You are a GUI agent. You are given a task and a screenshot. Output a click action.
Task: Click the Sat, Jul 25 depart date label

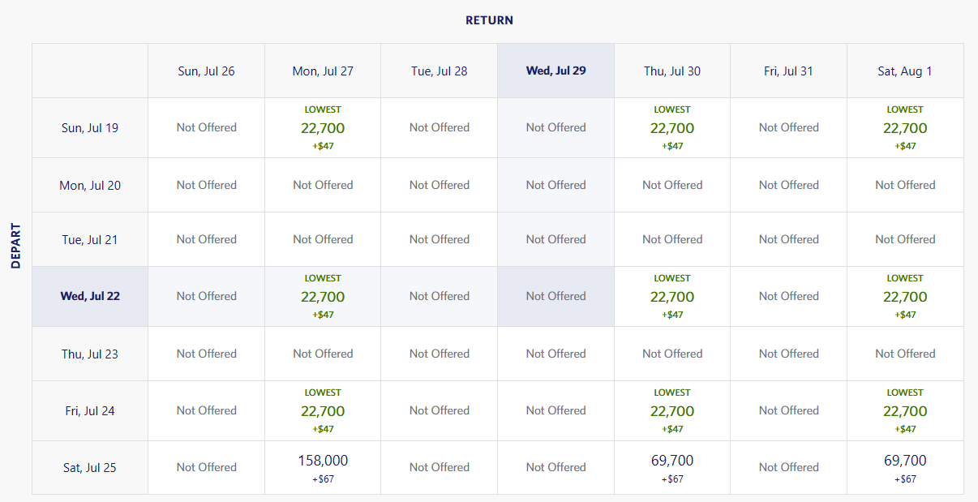point(89,466)
